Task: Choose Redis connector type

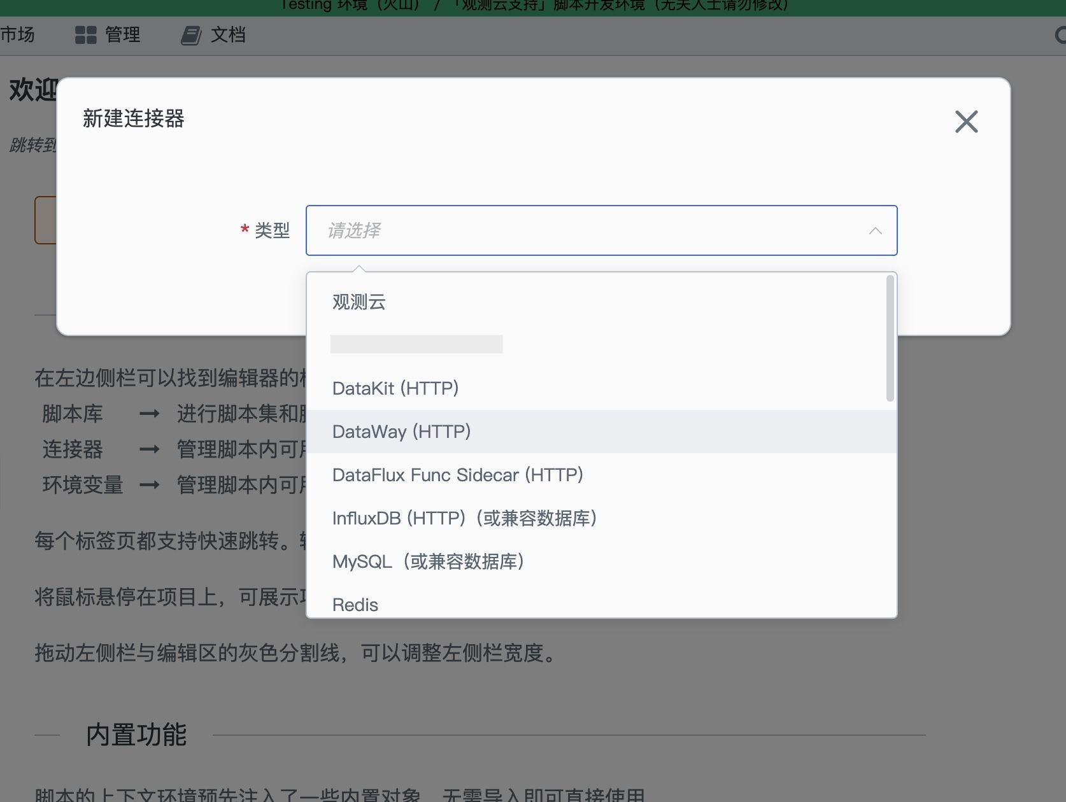Action: pyautogui.click(x=601, y=603)
